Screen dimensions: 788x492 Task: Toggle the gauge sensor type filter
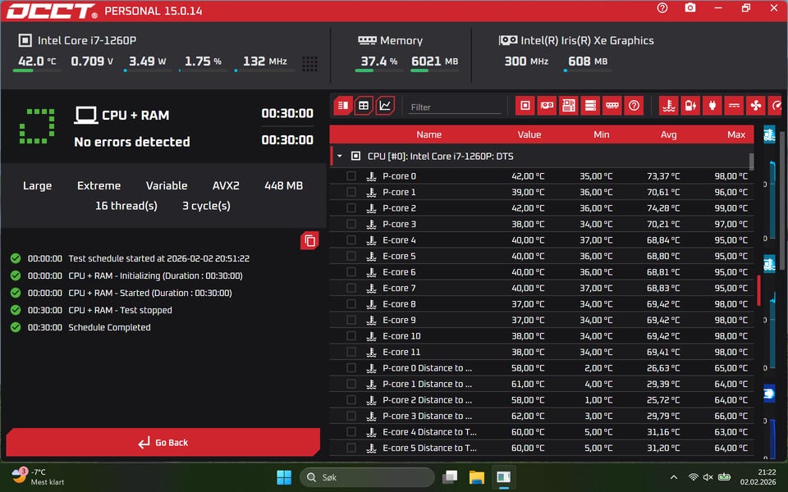776,106
